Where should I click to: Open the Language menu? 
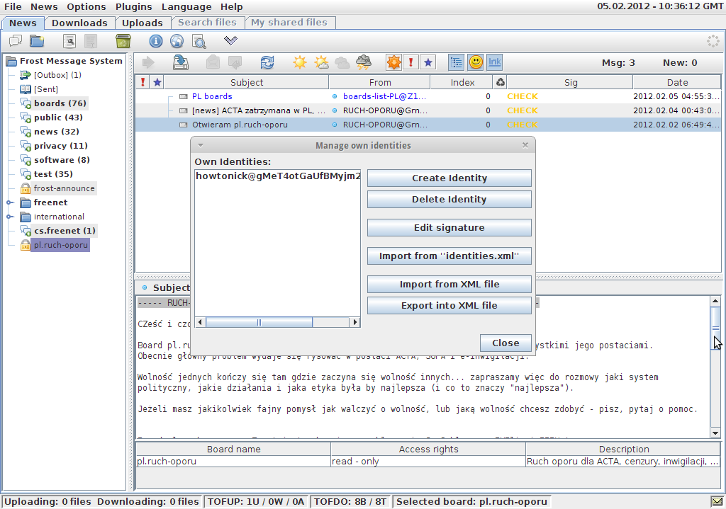pyautogui.click(x=186, y=7)
